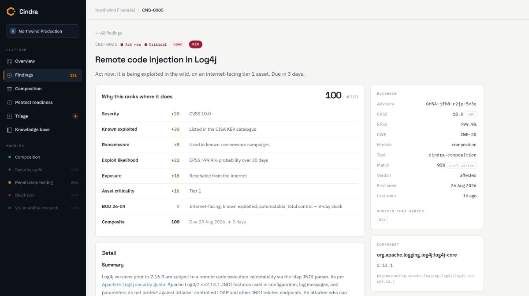Click the Composition list icon under Platform
The image size is (529, 296).
[x=10, y=89]
